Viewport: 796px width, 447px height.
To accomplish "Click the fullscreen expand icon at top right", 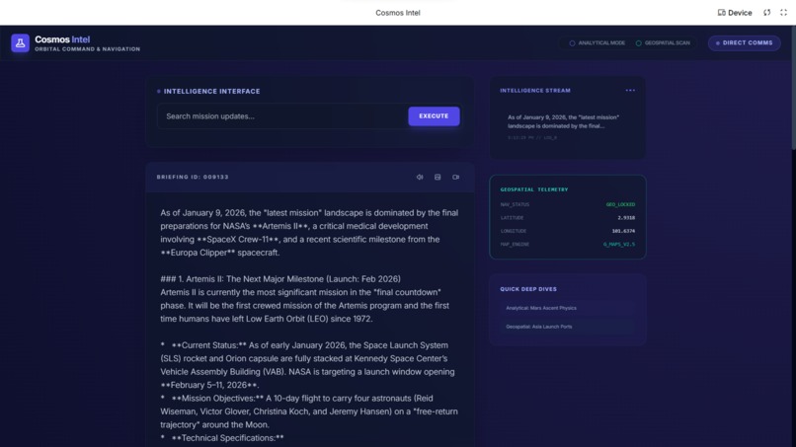I will coord(784,13).
